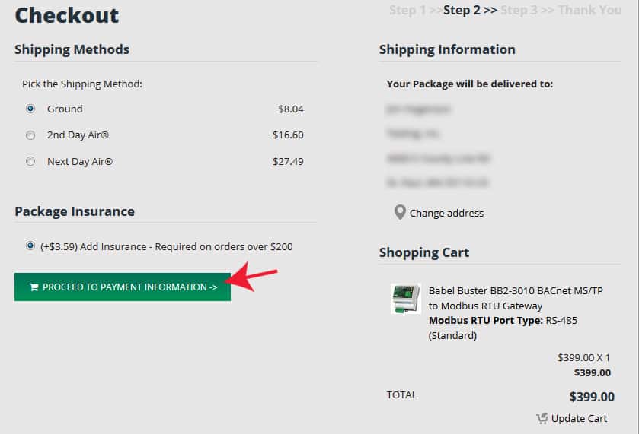Toggle the Add Insurance radio button
Screen dimensions: 639x434
(30, 246)
